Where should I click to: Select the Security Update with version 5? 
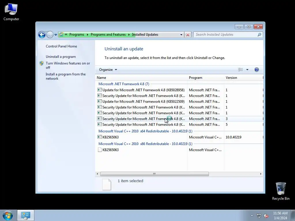click(x=180, y=125)
